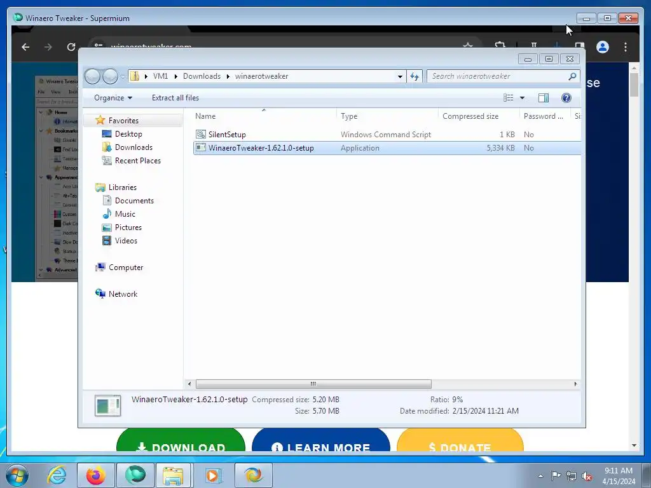Switch to Supermium in taskbar
Screen dimensions: 651x488
point(135,475)
